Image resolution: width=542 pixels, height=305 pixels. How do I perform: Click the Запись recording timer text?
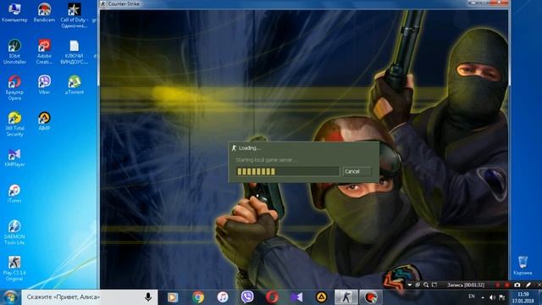466,285
